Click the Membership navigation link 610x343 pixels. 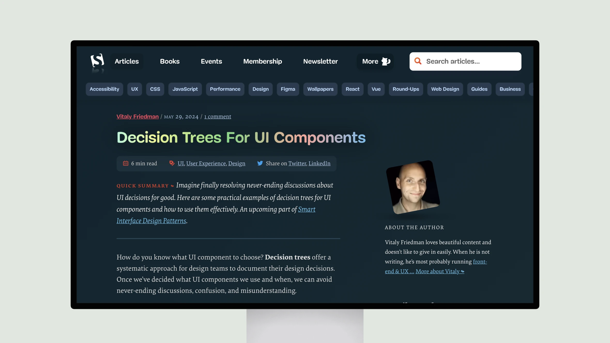pyautogui.click(x=262, y=61)
